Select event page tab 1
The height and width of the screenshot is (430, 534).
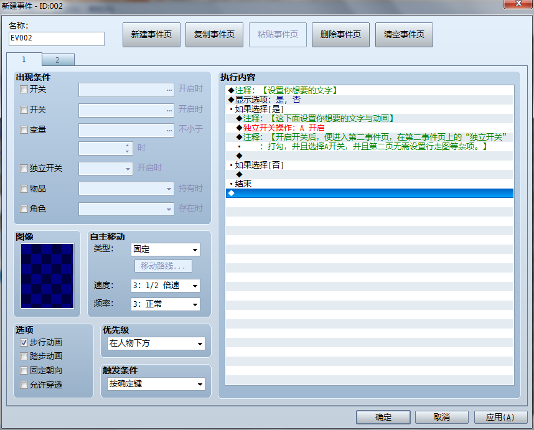click(24, 59)
